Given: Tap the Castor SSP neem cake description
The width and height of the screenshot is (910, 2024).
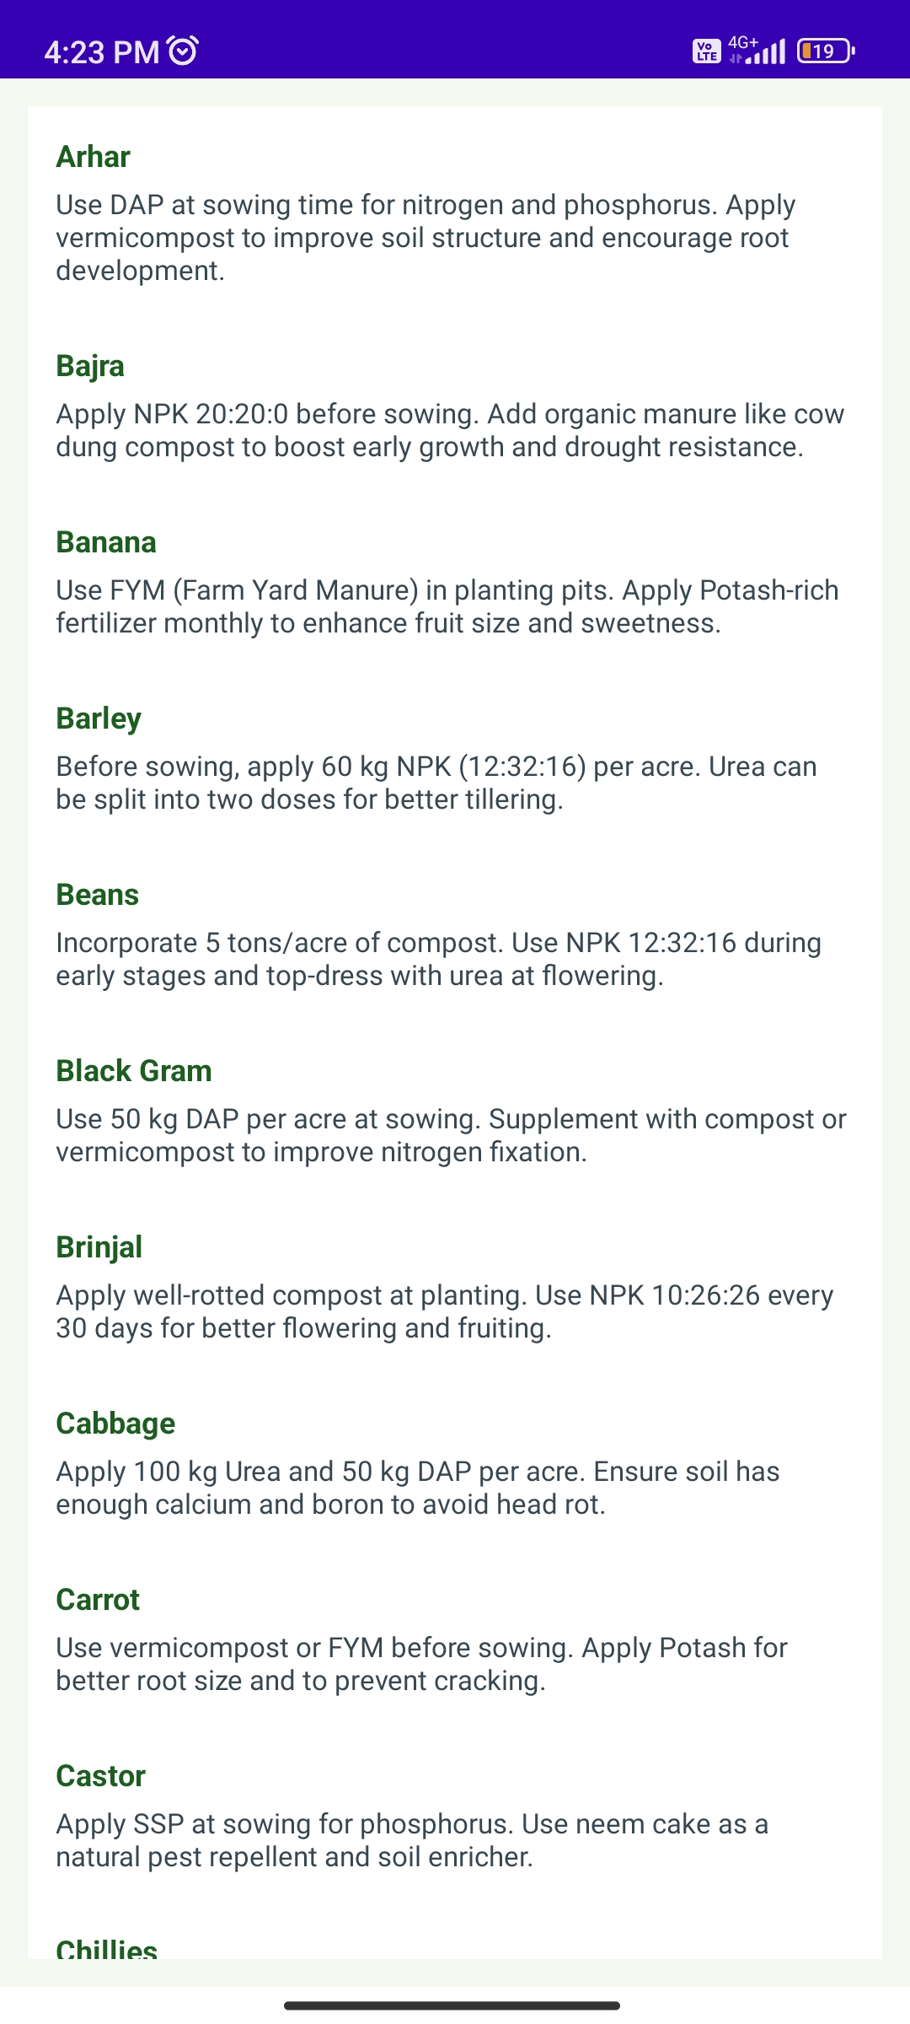Looking at the screenshot, I should 412,1840.
